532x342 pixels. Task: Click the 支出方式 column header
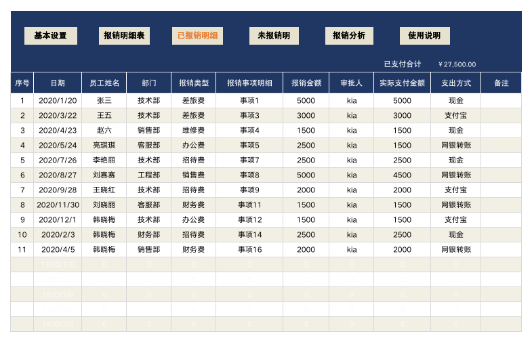[456, 83]
